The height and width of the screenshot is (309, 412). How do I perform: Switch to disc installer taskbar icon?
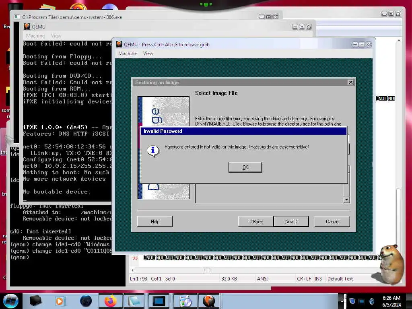185,301
